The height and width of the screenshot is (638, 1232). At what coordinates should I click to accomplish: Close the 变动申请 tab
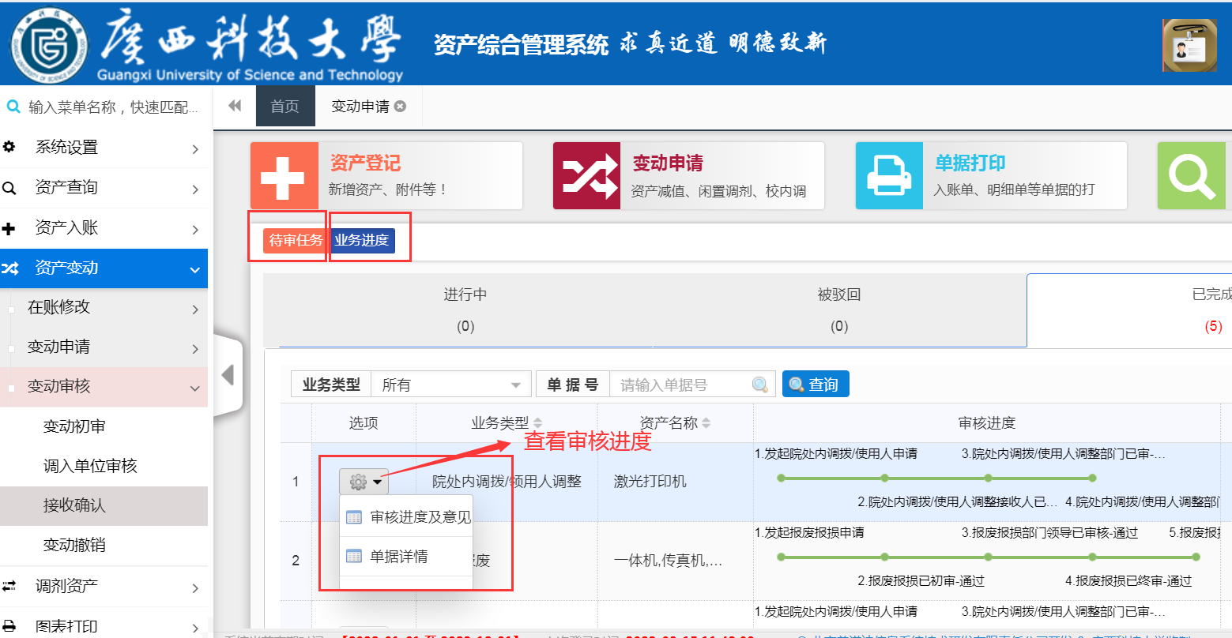click(401, 107)
